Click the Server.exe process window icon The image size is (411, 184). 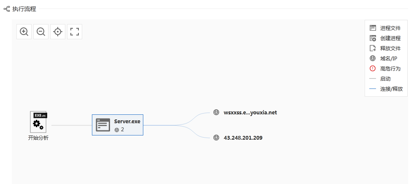point(103,125)
